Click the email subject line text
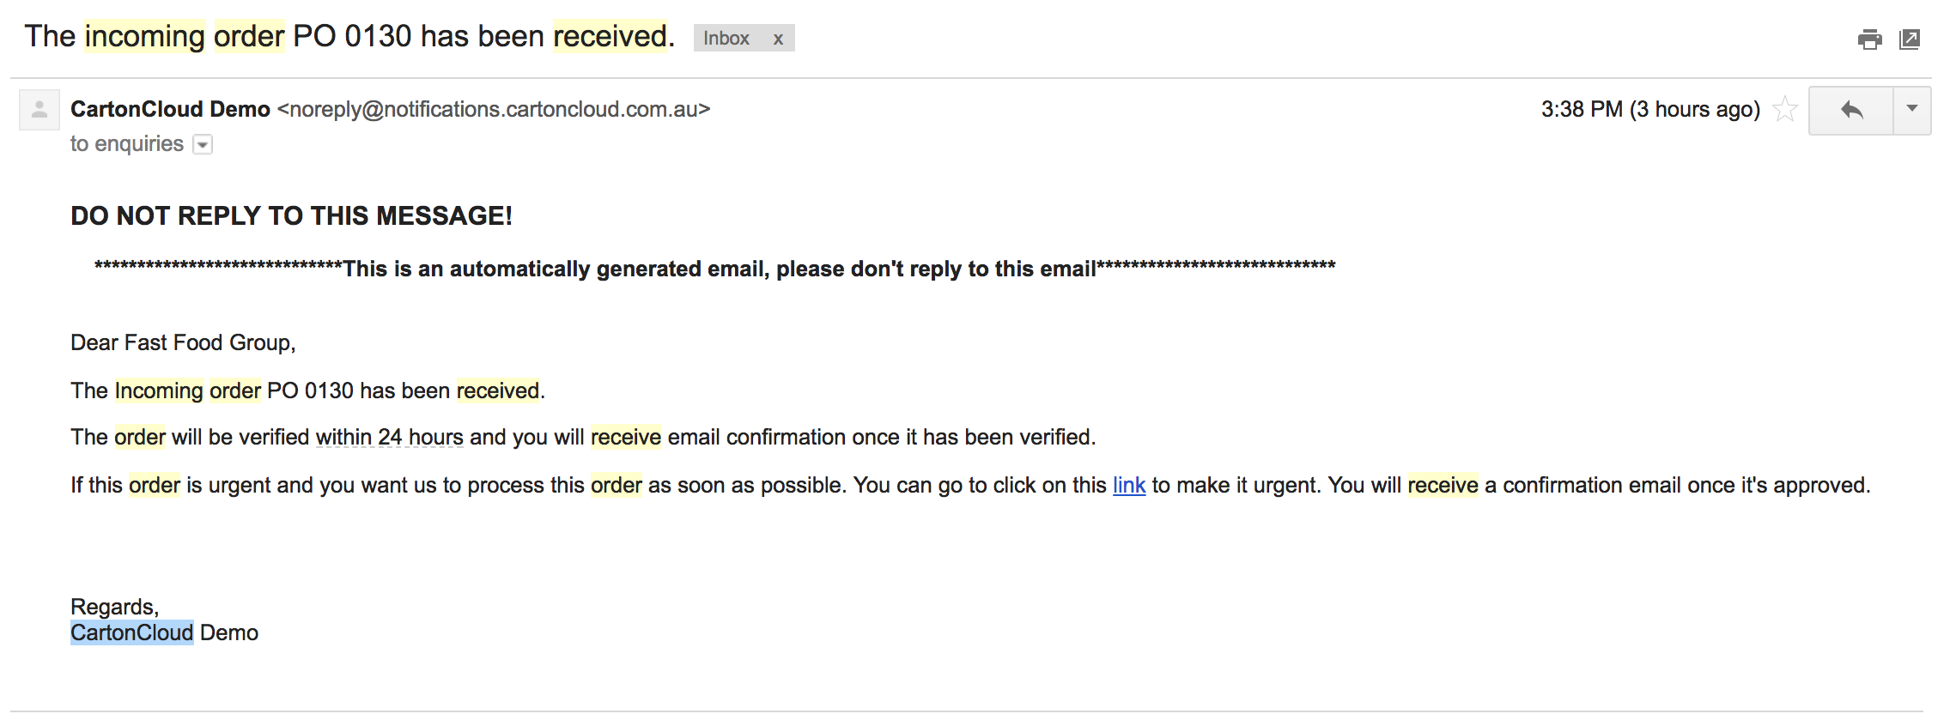Screen dimensions: 1956x714 click(x=349, y=37)
